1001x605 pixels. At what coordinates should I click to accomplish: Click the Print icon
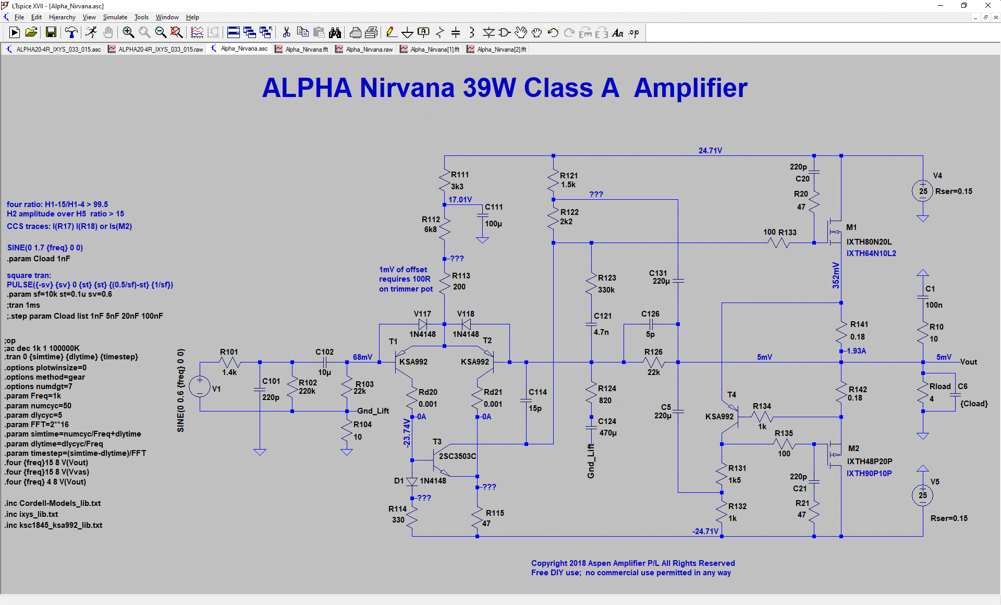(x=371, y=33)
